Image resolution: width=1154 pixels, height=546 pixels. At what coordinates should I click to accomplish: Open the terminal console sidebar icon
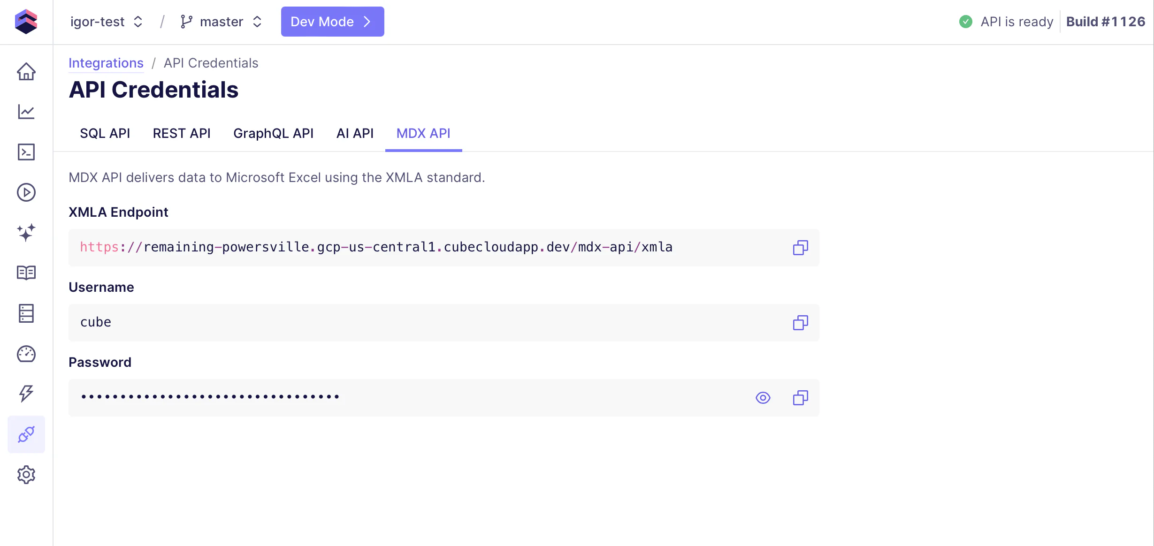click(26, 152)
